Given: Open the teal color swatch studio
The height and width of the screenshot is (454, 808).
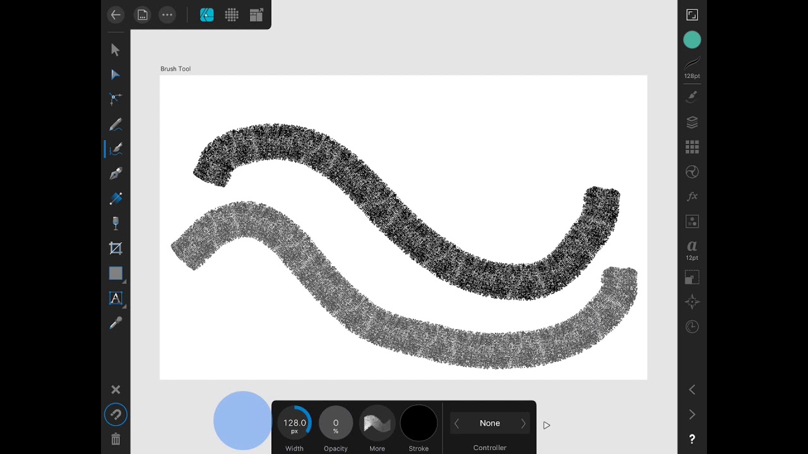Looking at the screenshot, I should click(x=692, y=40).
